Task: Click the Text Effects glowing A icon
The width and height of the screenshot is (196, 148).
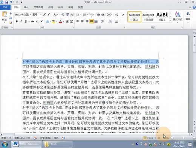Action: tap(47, 22)
